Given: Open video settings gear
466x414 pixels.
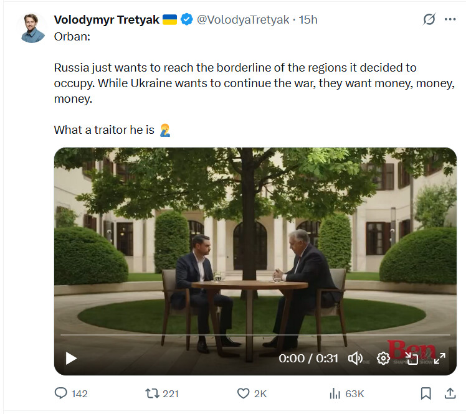Looking at the screenshot, I should tap(383, 358).
